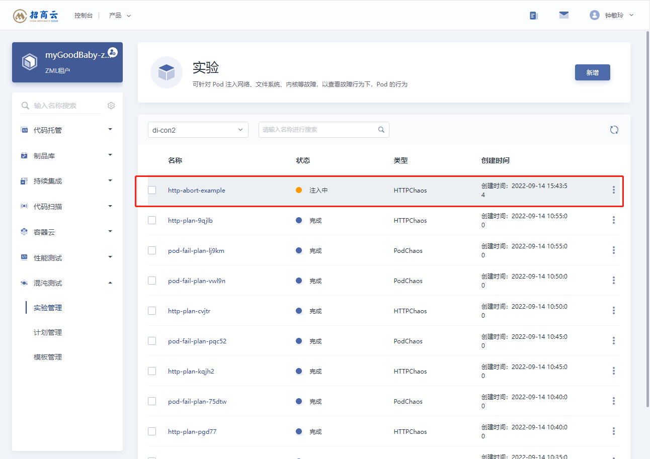Open more actions for pod-fail-plan-75dtw

click(x=614, y=401)
